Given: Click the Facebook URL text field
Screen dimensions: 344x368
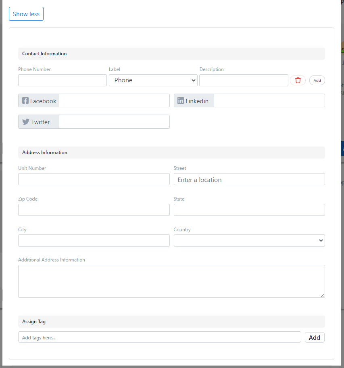Looking at the screenshot, I should 114,101.
